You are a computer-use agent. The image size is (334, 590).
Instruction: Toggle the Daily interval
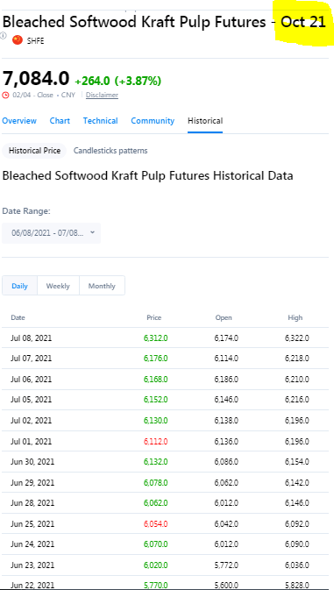(x=19, y=286)
